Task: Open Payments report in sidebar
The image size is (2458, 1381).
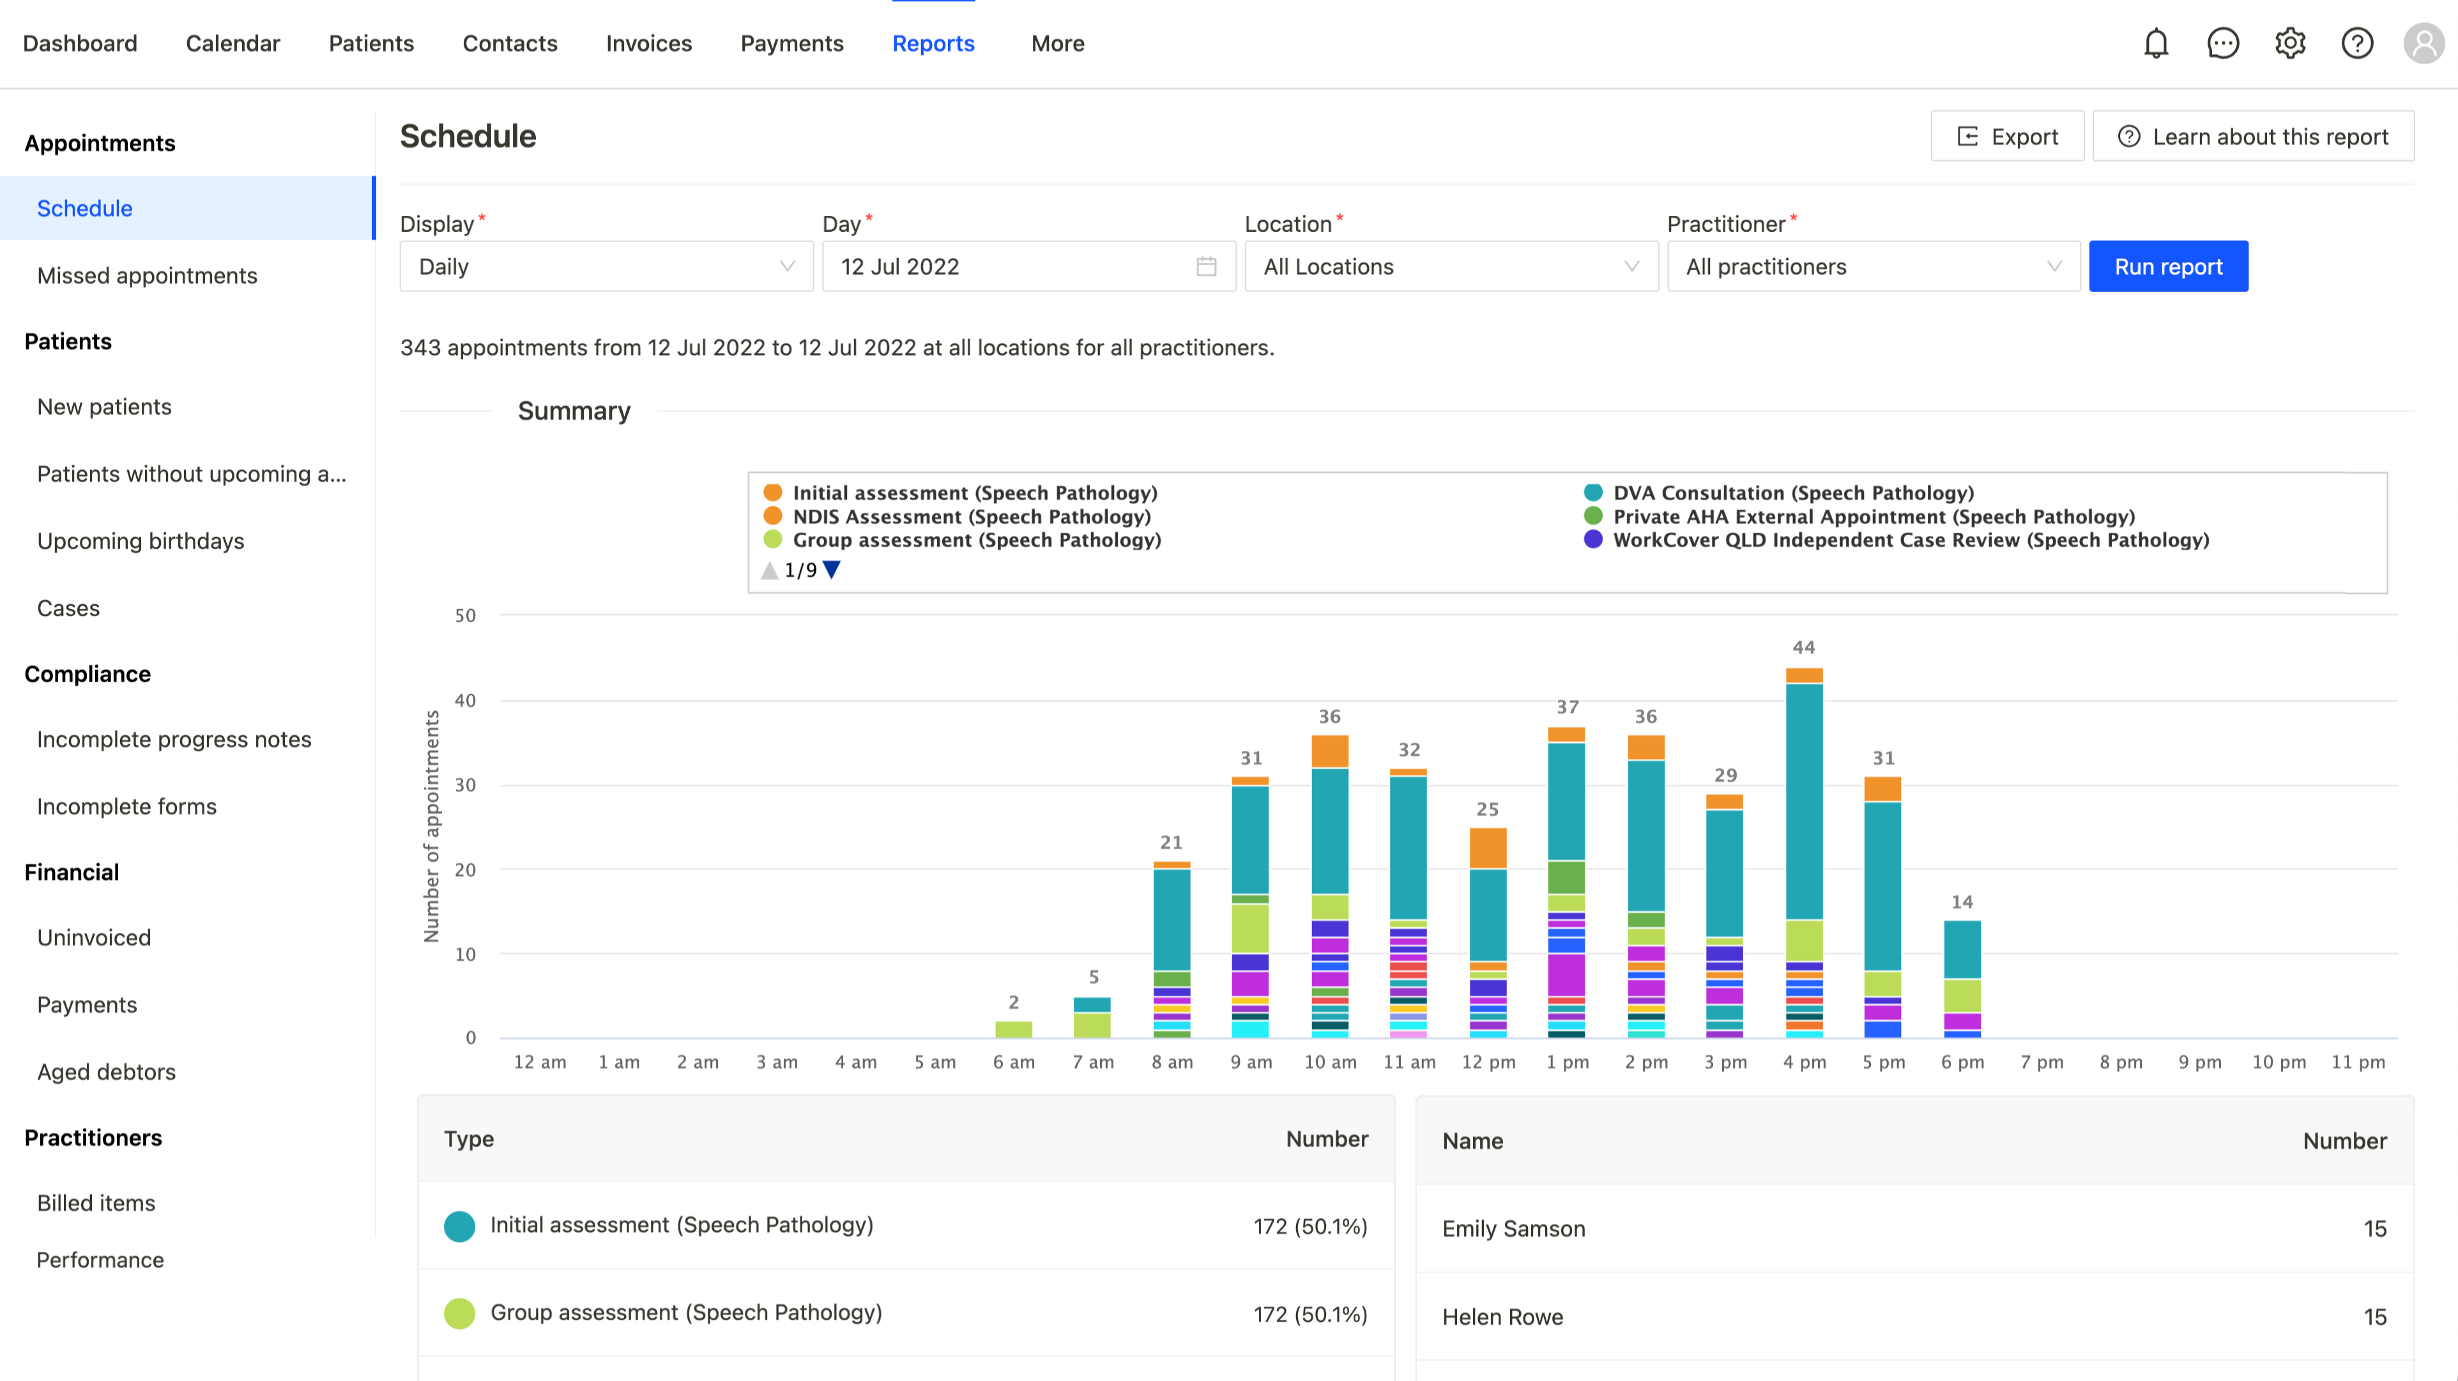Action: [87, 1005]
